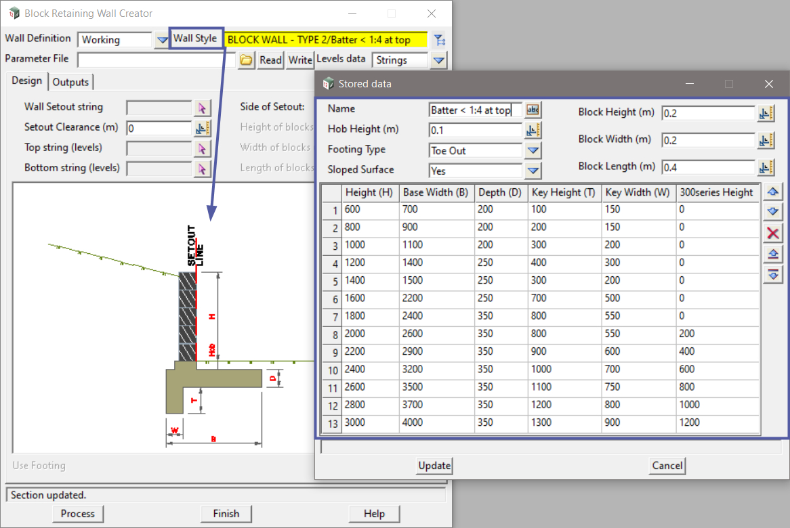Click the Bottom string (levels) pick icon
The image size is (790, 528).
click(203, 169)
